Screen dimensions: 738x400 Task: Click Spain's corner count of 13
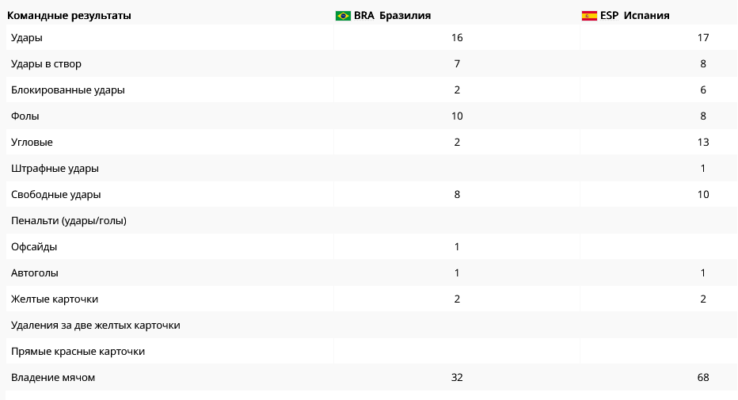(x=703, y=142)
